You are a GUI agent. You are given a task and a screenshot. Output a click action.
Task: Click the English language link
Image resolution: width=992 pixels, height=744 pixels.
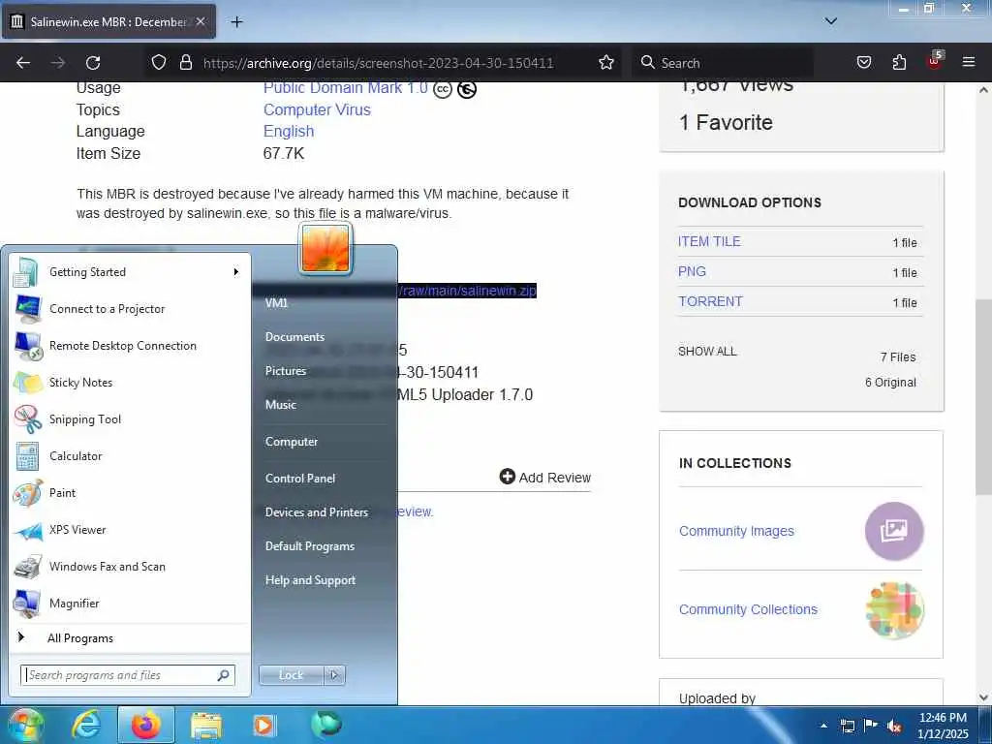click(x=289, y=132)
